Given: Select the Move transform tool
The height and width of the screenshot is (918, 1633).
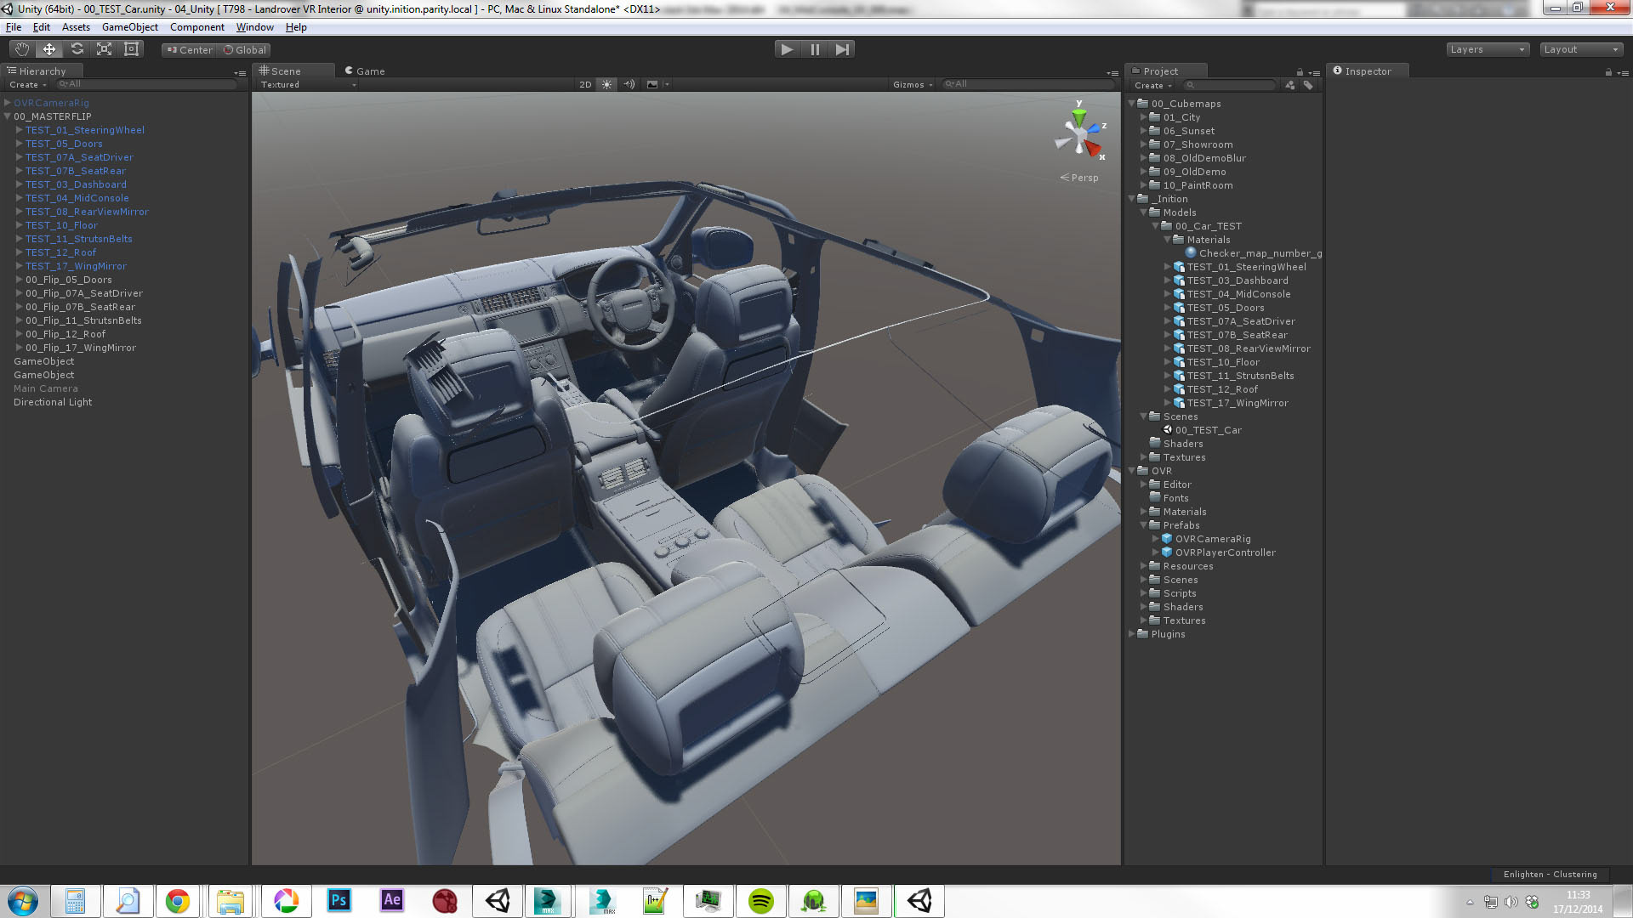Looking at the screenshot, I should coord(49,49).
